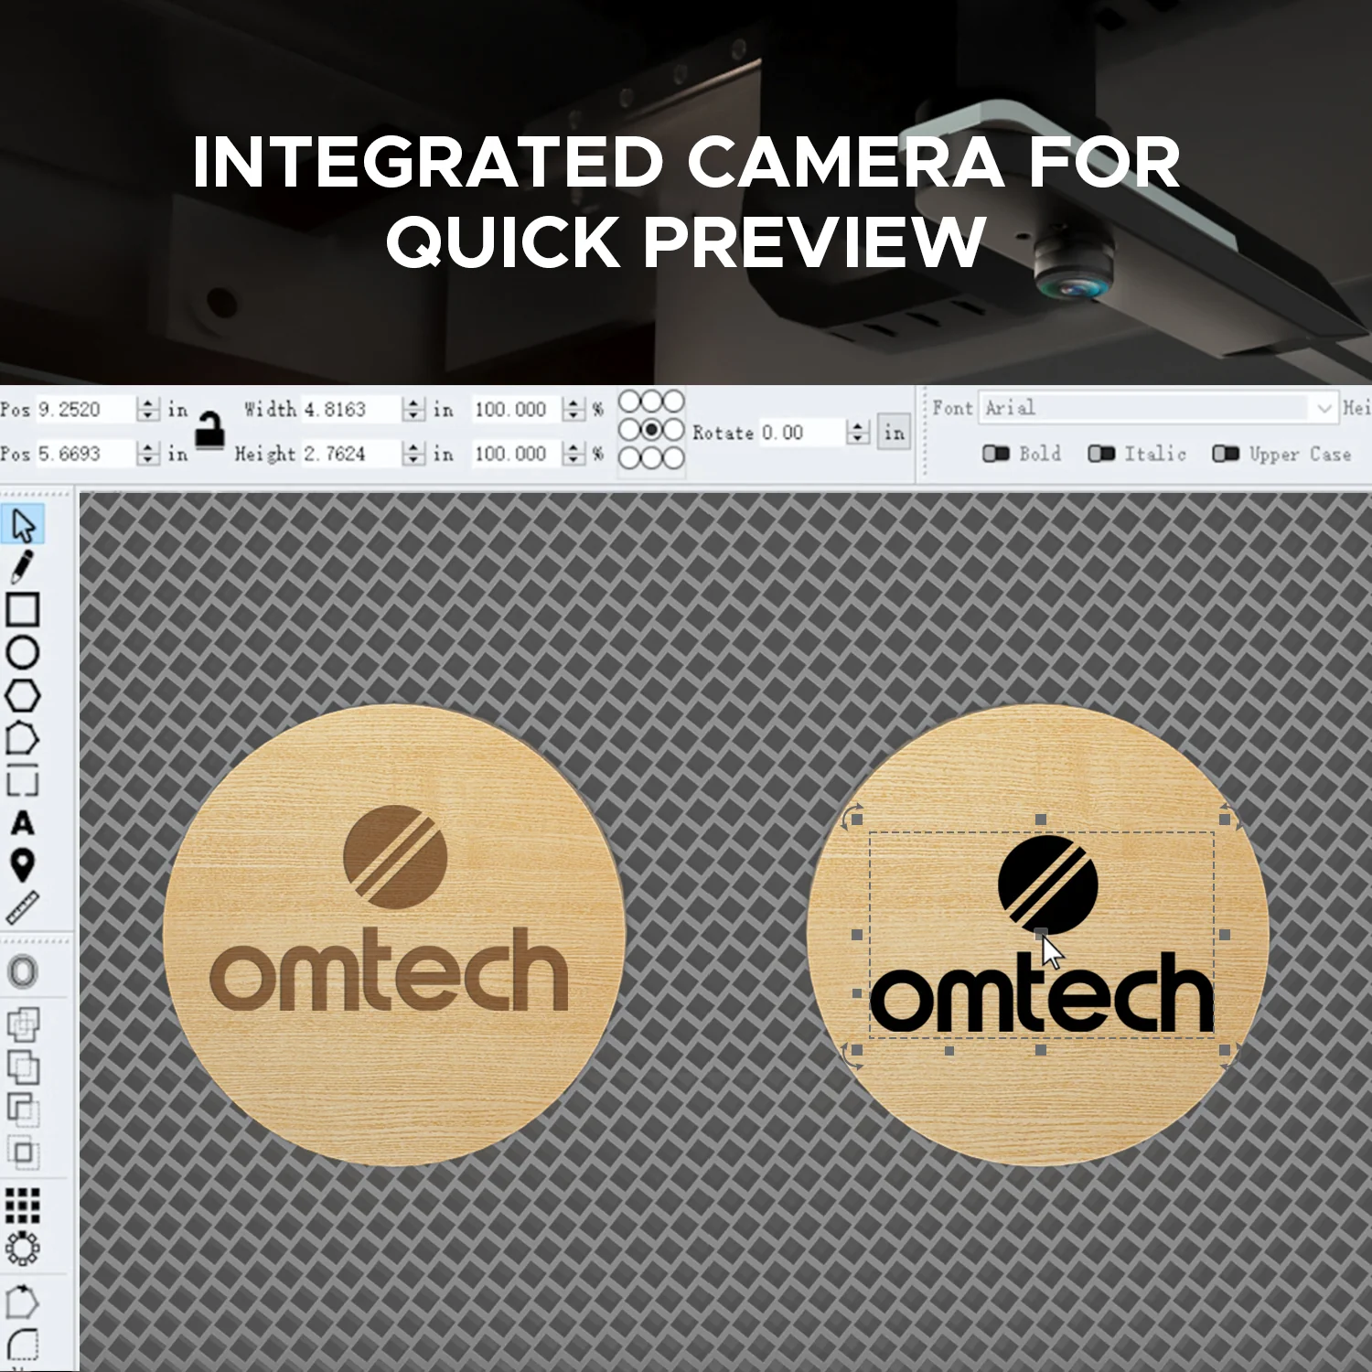
Task: Pick the pencil Draw Lines tool
Action: pos(22,567)
